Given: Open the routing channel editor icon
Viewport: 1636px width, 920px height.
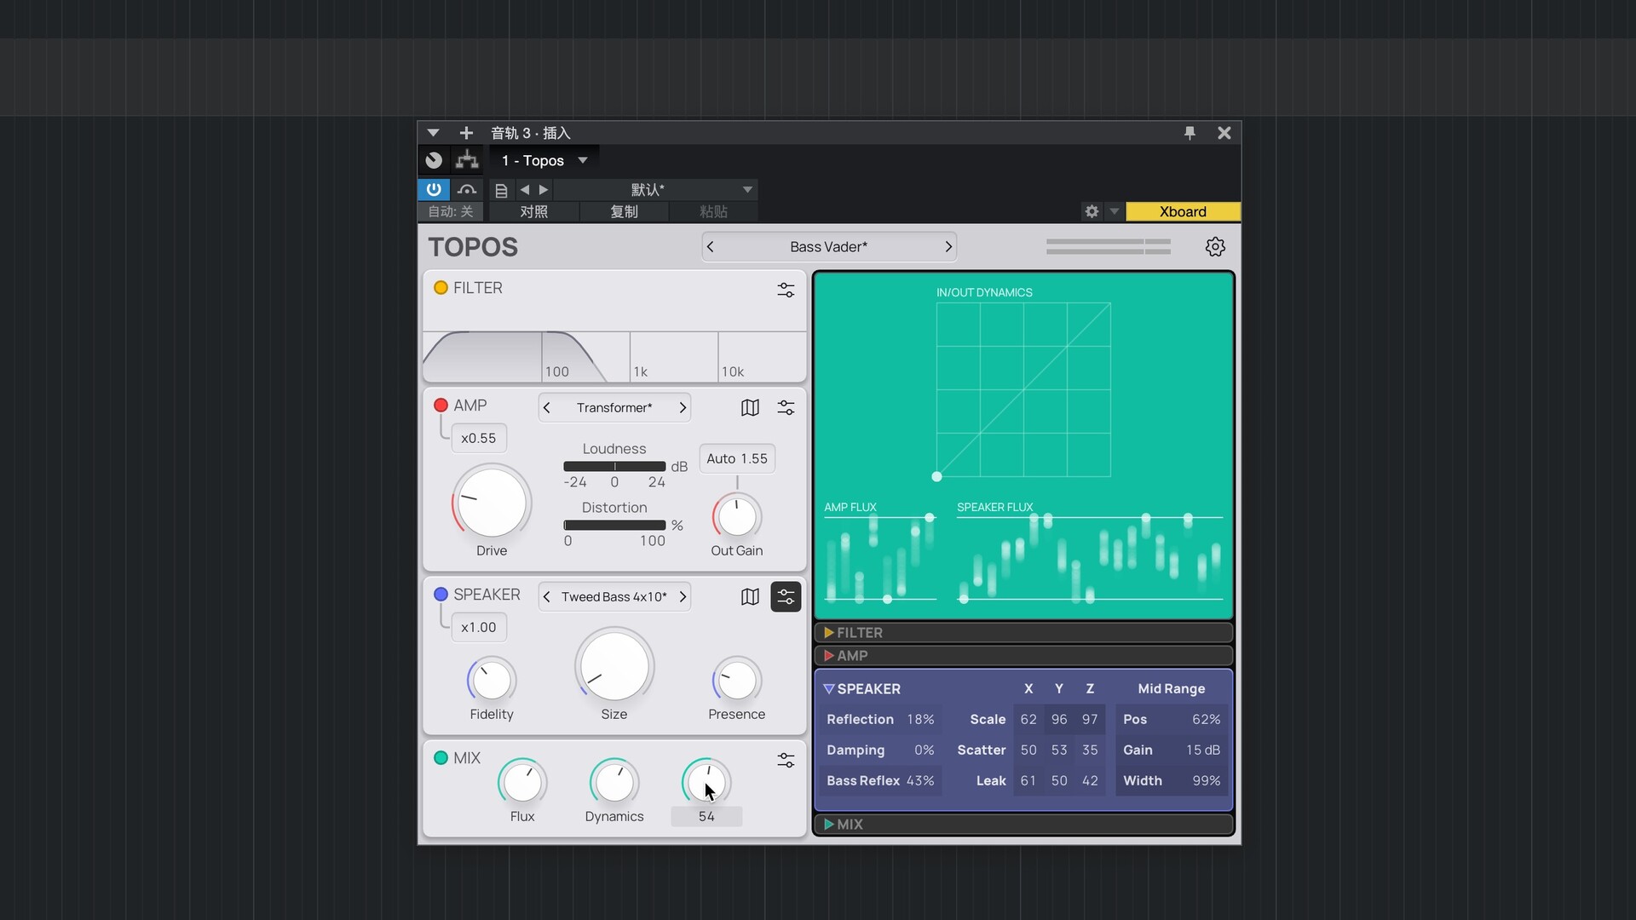Looking at the screenshot, I should (434, 160).
